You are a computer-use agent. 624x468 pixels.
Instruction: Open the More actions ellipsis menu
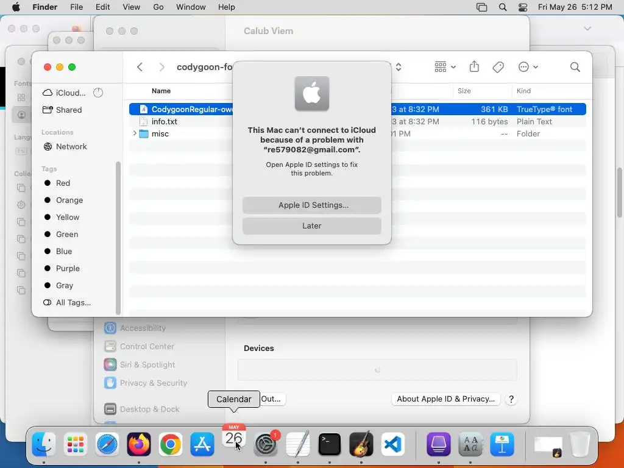(x=528, y=67)
